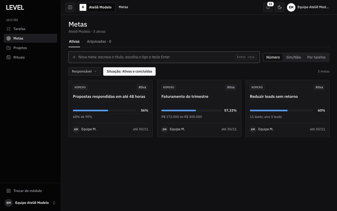This screenshot has height=211, width=337.
Task: Open the Ateliê Modelo workspace button
Action: (x=97, y=7)
